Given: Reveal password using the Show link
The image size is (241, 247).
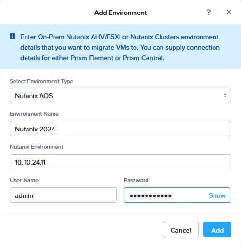Looking at the screenshot, I should (217, 195).
